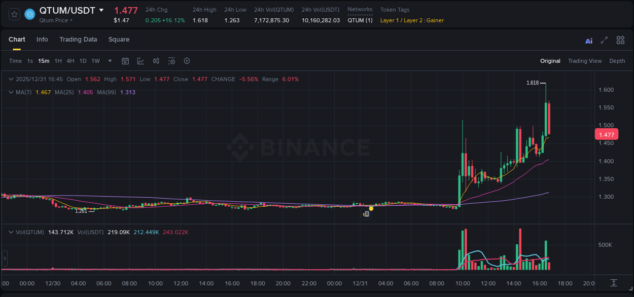The height and width of the screenshot is (297, 634).
Task: Click the Gainer token tag
Action: pos(435,21)
